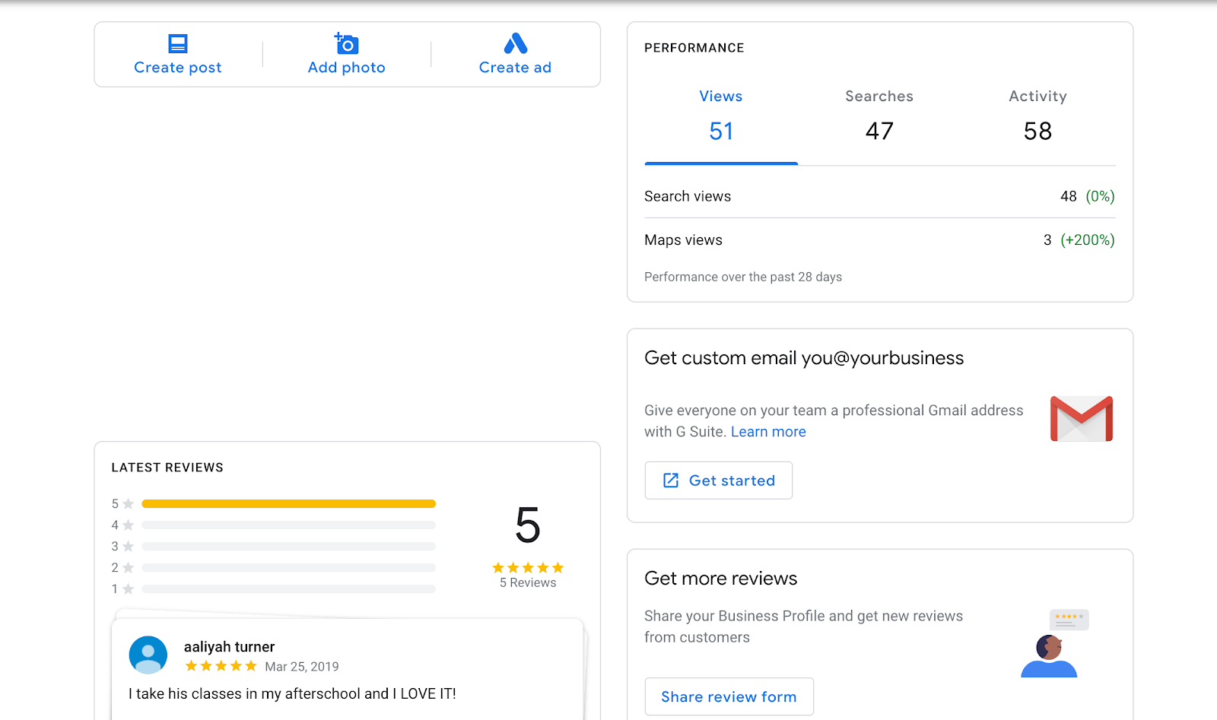Click "Share your Business Profile" description text

pyautogui.click(x=804, y=626)
